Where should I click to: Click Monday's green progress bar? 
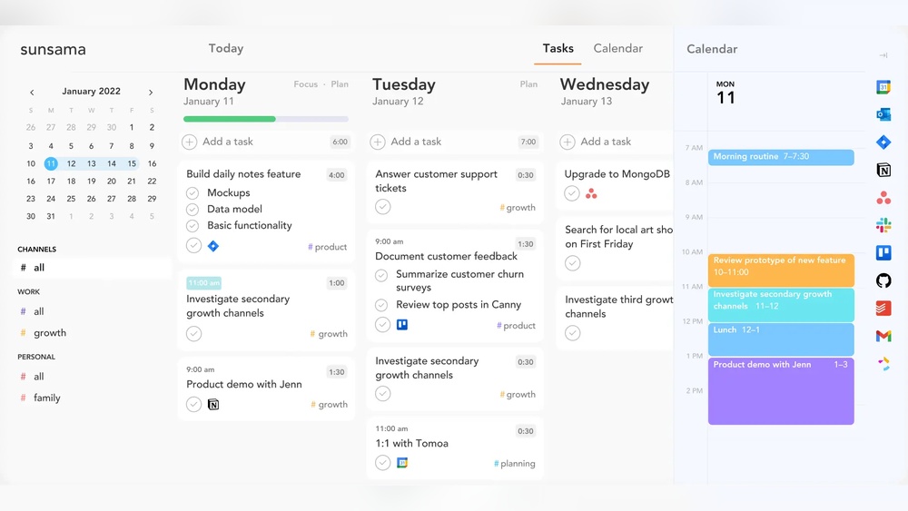(x=229, y=119)
